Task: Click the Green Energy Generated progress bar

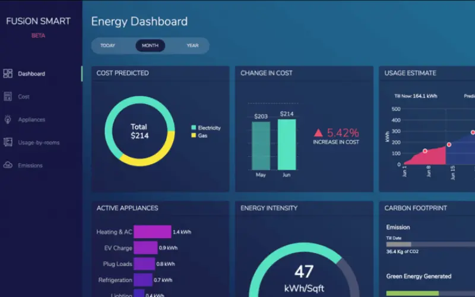Action: tap(430, 293)
